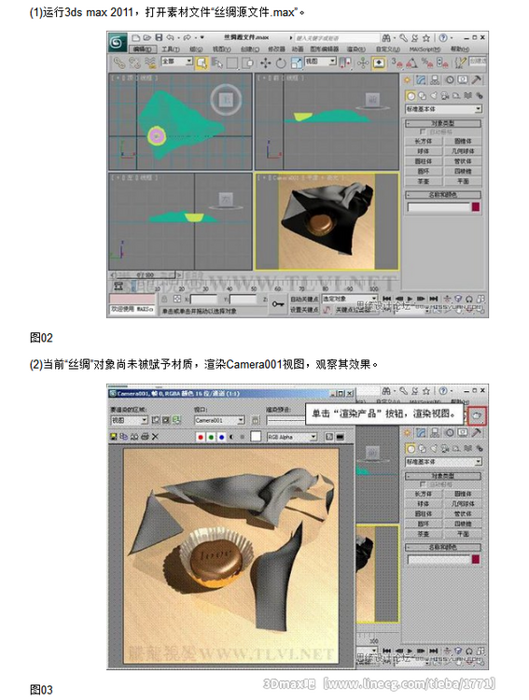
Task: Click the 设置关键点 button in 图02
Action: click(304, 309)
